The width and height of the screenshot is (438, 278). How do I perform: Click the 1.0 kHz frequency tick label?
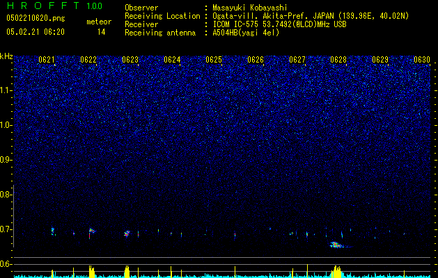(x=6, y=125)
